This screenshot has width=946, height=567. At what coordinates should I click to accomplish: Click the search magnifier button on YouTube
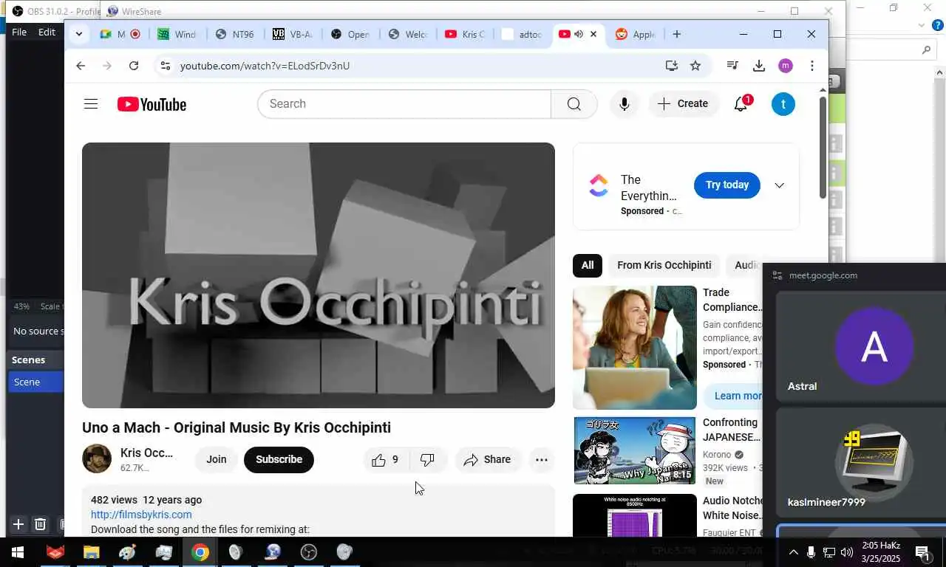pos(574,104)
